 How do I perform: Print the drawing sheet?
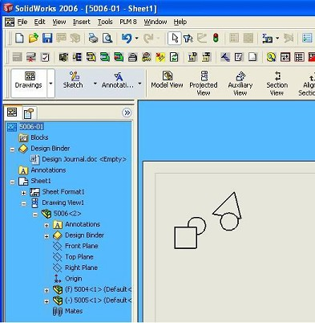pyautogui.click(x=93, y=39)
